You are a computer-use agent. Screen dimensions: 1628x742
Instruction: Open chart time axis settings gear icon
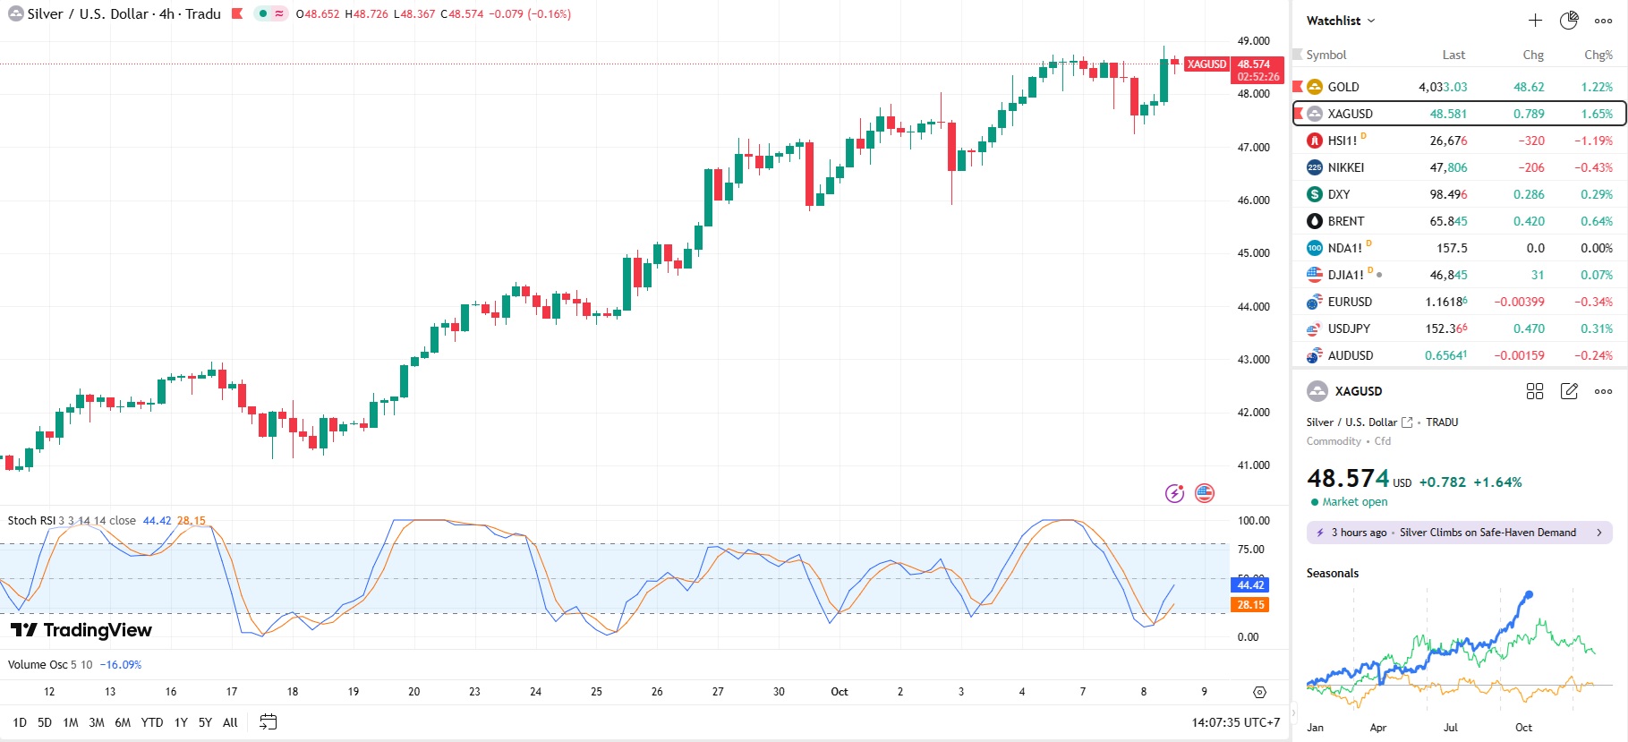click(x=1259, y=692)
